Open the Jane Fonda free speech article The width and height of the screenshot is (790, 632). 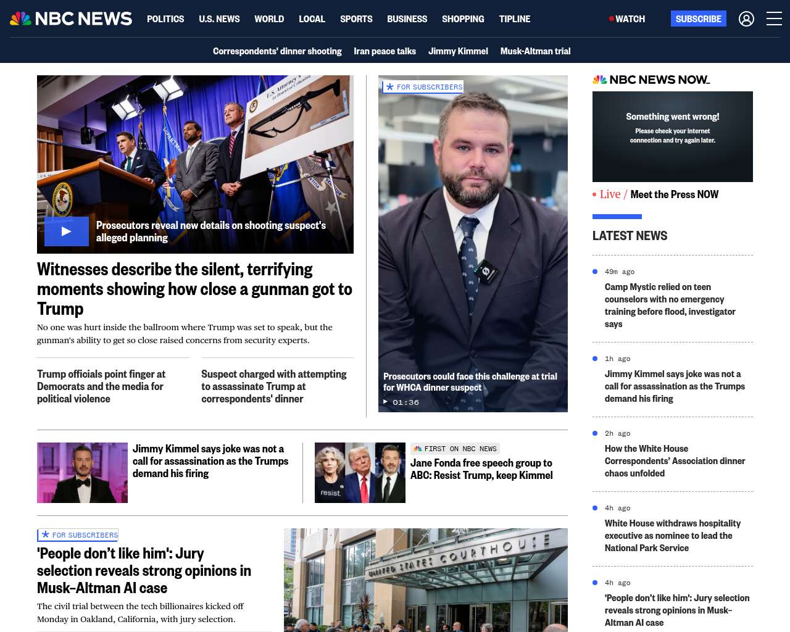(481, 469)
